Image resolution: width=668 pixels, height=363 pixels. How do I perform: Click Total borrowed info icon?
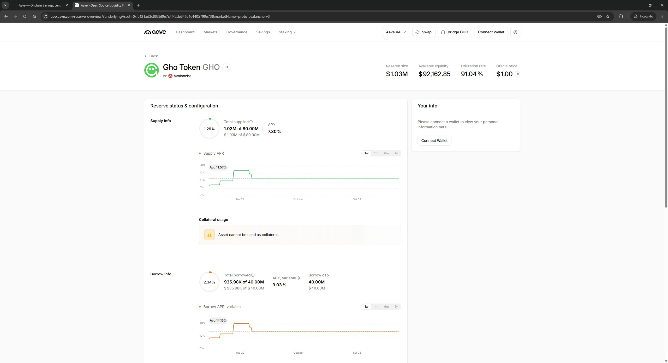(253, 275)
